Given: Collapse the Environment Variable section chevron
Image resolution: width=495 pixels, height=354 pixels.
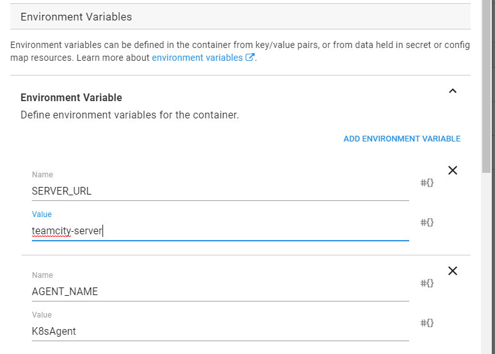Looking at the screenshot, I should click(x=453, y=92).
